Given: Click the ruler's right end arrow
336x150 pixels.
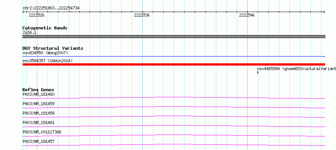Looking at the screenshot, I should point(324,12).
